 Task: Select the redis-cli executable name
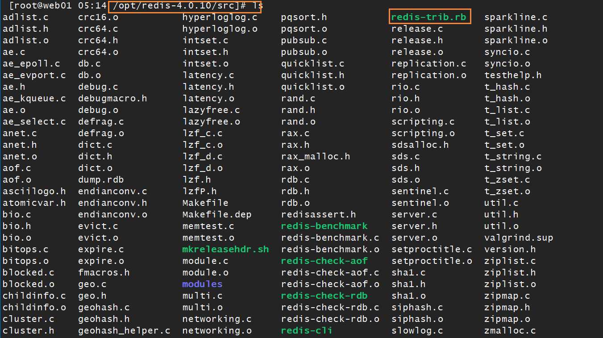[x=307, y=330]
